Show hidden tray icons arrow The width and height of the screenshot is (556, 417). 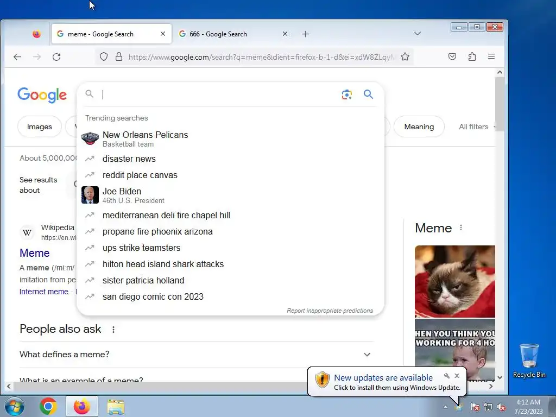coord(445,407)
